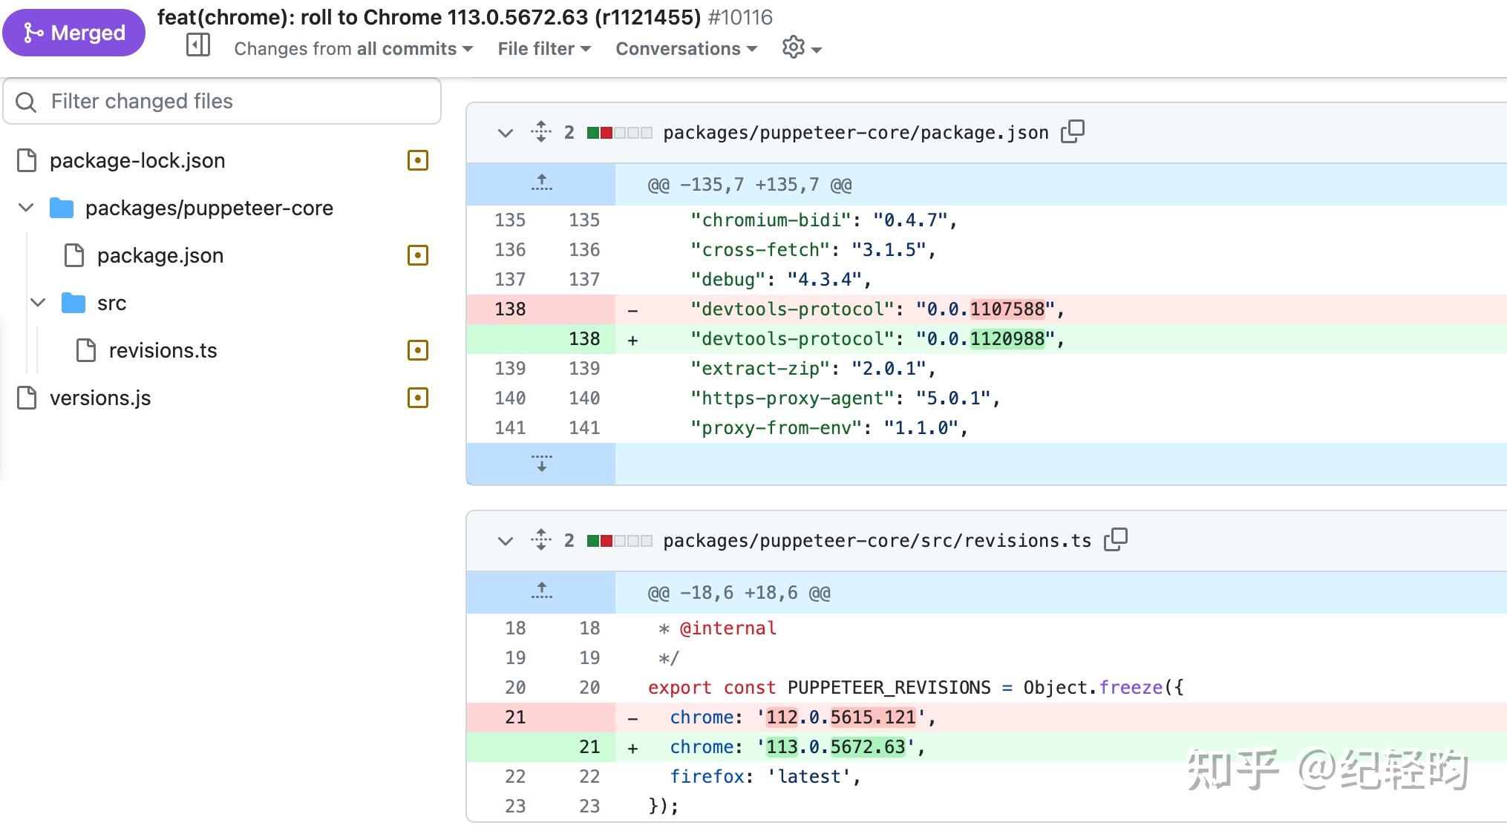
Task: Click the Filter changed files field
Action: tap(223, 101)
